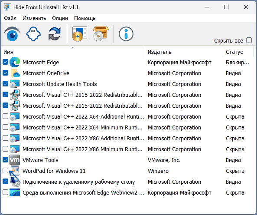257x215 pixels.
Task: Open the Файл menu
Action: [10, 18]
